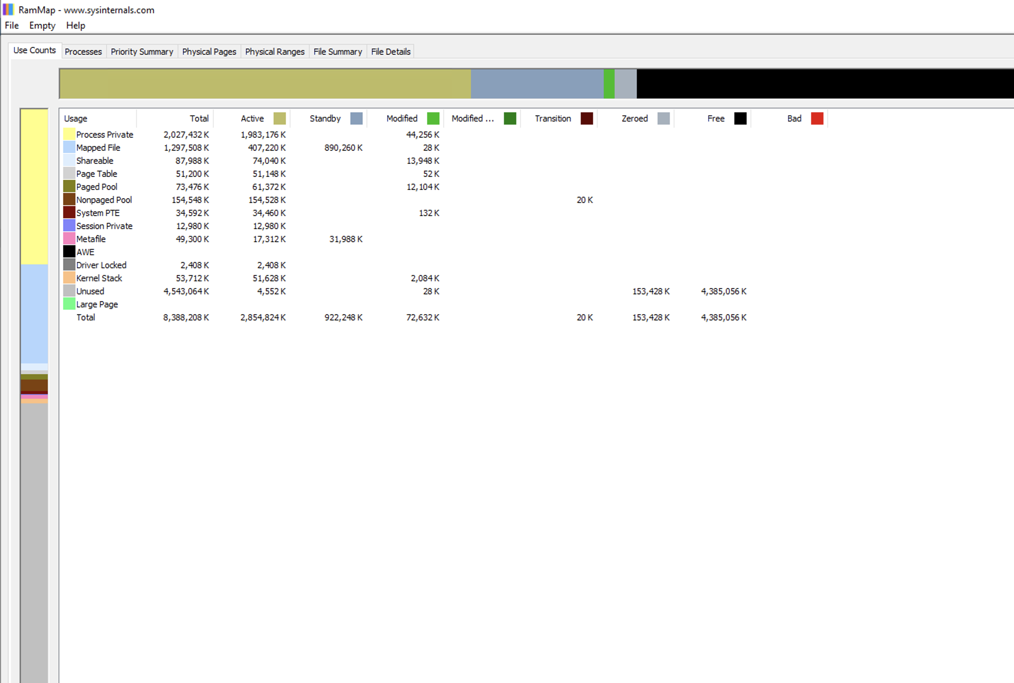The height and width of the screenshot is (683, 1014).
Task: Click the Standby column legend color box
Action: pyautogui.click(x=356, y=118)
